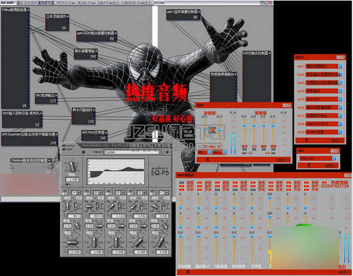Click the fifth band gain knob in EQ
Image resolution: width=353 pixels, height=276 pixels.
point(160,242)
